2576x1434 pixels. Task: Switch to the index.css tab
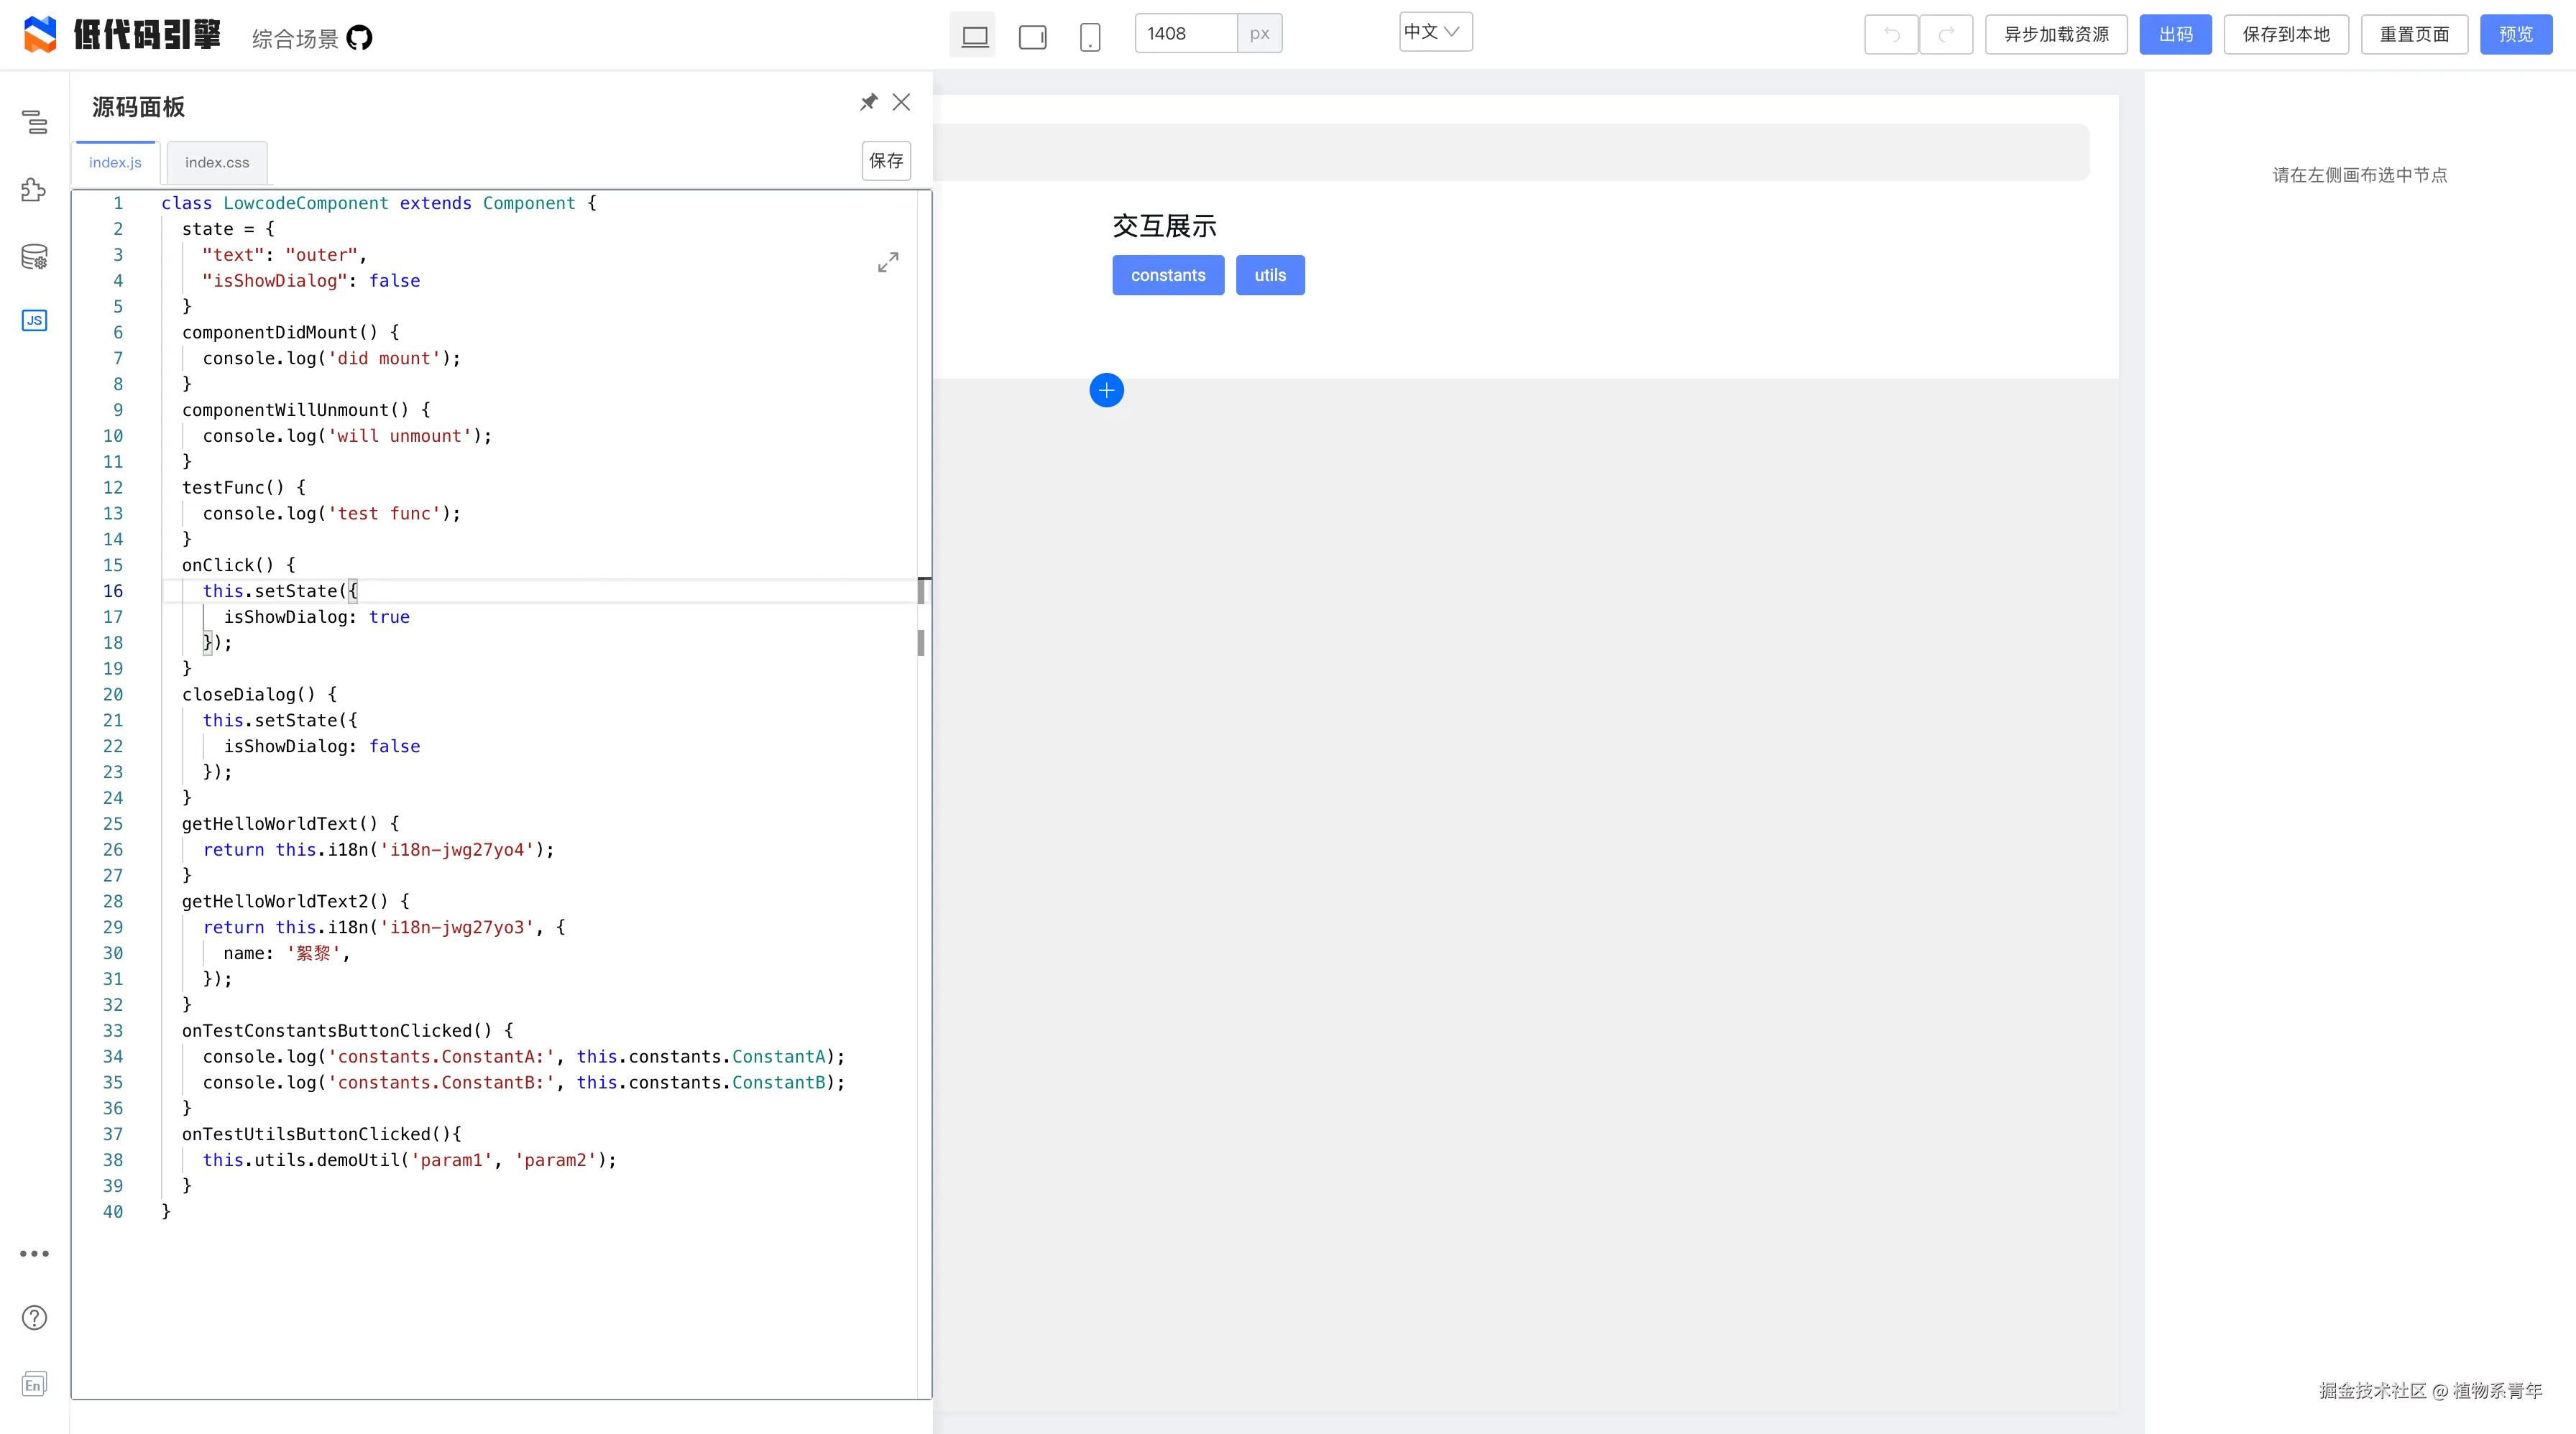tap(217, 163)
